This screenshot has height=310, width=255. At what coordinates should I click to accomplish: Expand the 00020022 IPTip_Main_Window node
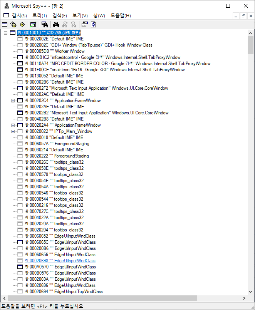13,131
